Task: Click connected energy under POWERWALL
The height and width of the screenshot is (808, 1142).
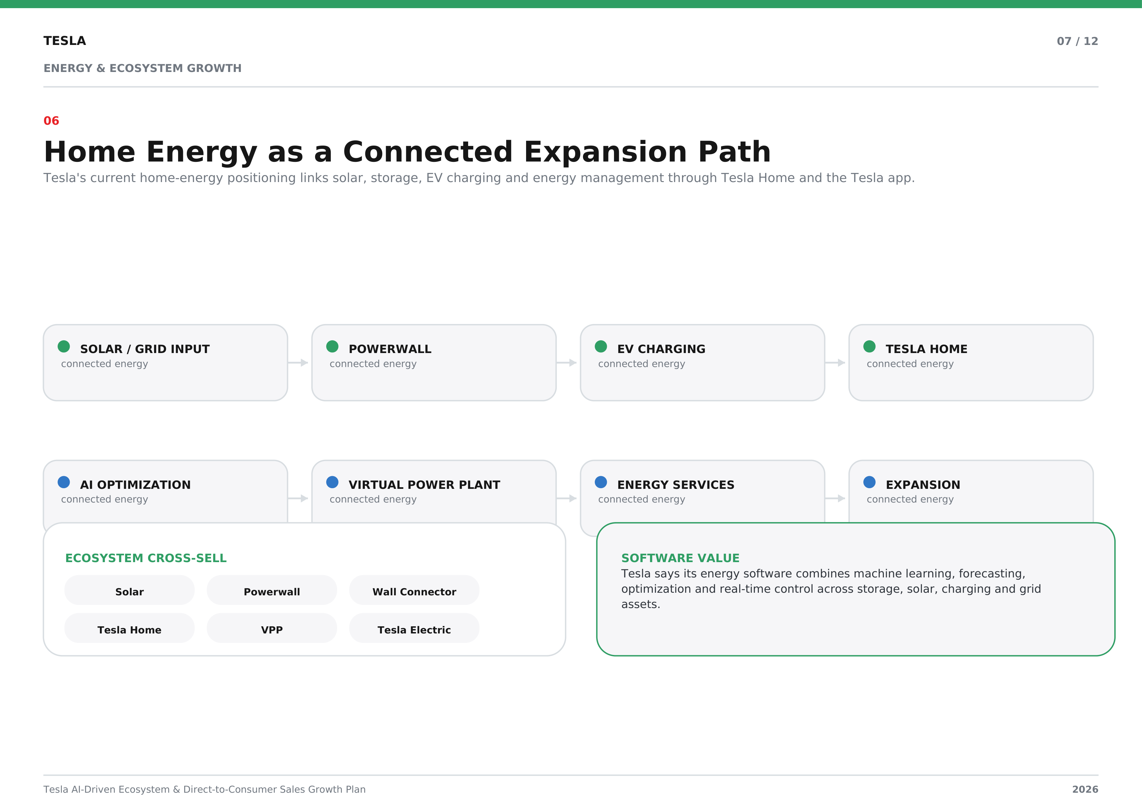Action: (x=373, y=364)
